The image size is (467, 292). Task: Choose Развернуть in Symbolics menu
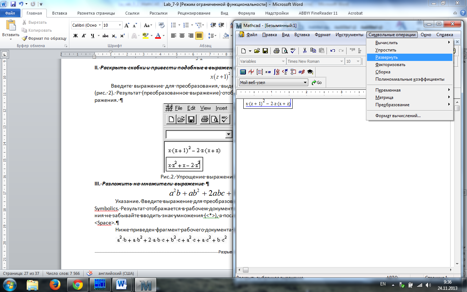410,57
